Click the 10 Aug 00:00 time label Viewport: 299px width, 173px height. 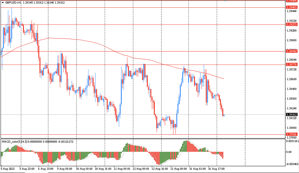pos(84,169)
